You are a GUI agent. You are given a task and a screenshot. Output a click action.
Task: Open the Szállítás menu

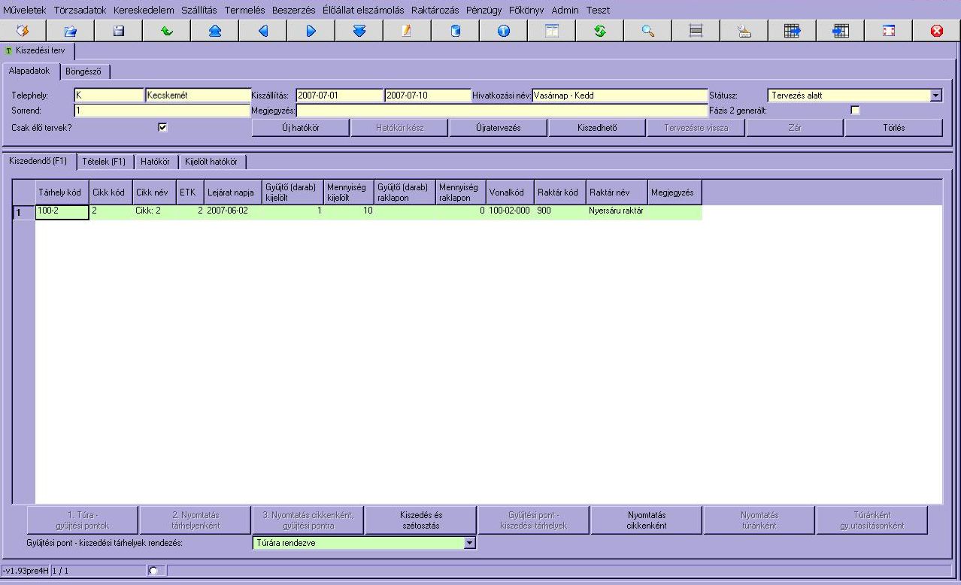pos(199,11)
